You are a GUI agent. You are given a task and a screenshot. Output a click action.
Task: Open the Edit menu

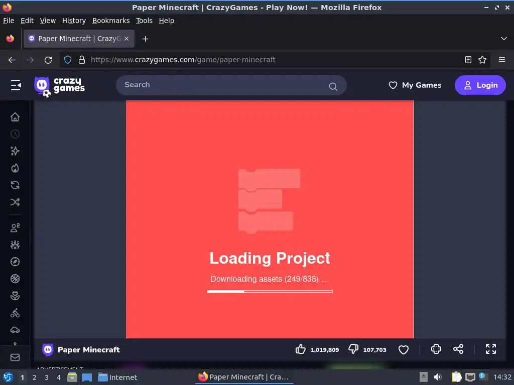27,21
